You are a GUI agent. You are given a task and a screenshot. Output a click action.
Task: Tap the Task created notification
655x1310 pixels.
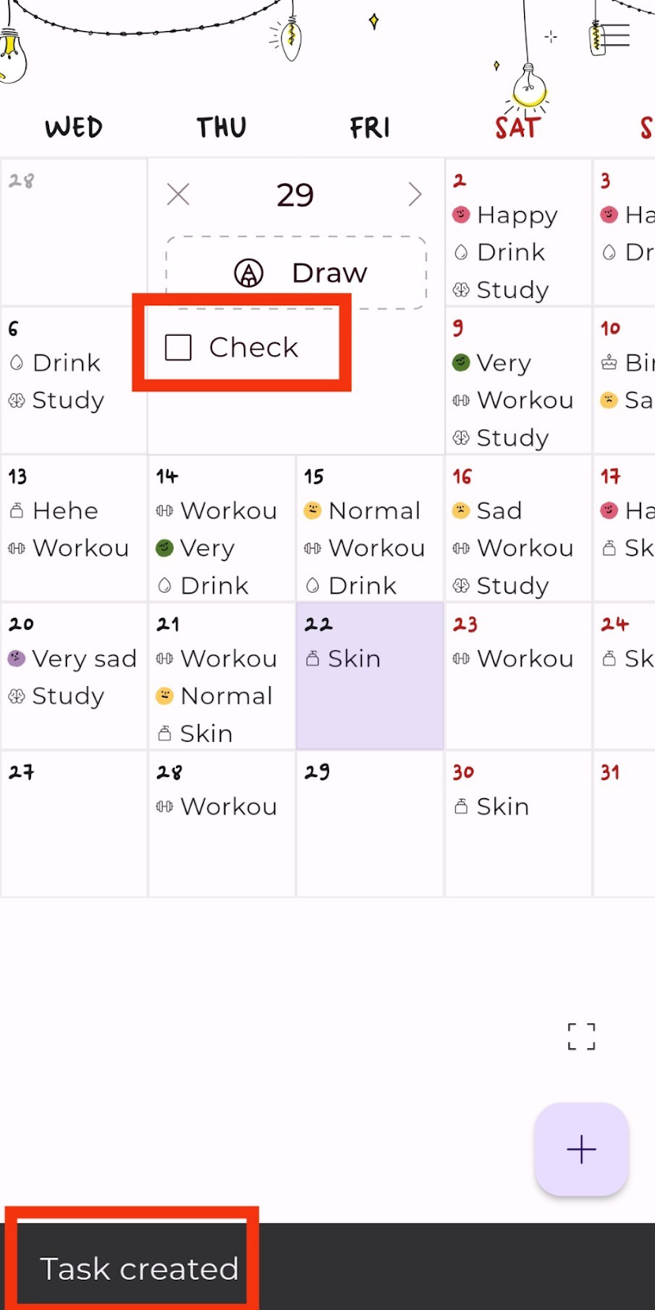coord(139,1268)
